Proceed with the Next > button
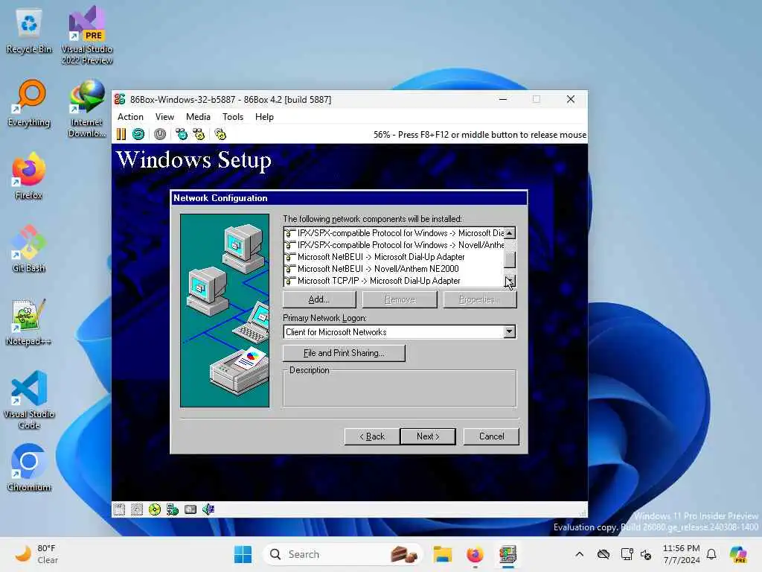This screenshot has width=762, height=572. (428, 436)
